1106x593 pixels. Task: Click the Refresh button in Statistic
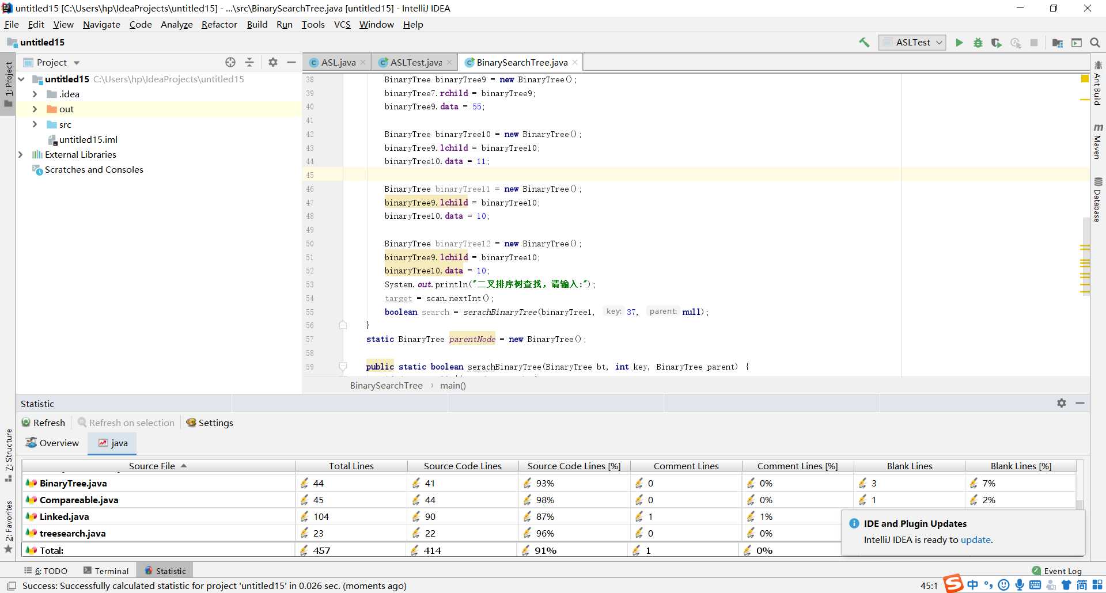(43, 423)
